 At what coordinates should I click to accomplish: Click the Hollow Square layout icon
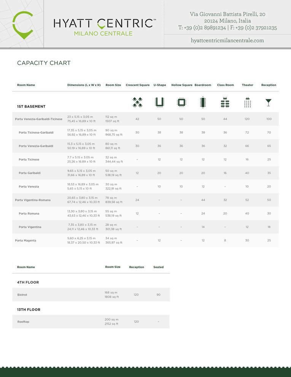click(x=181, y=102)
